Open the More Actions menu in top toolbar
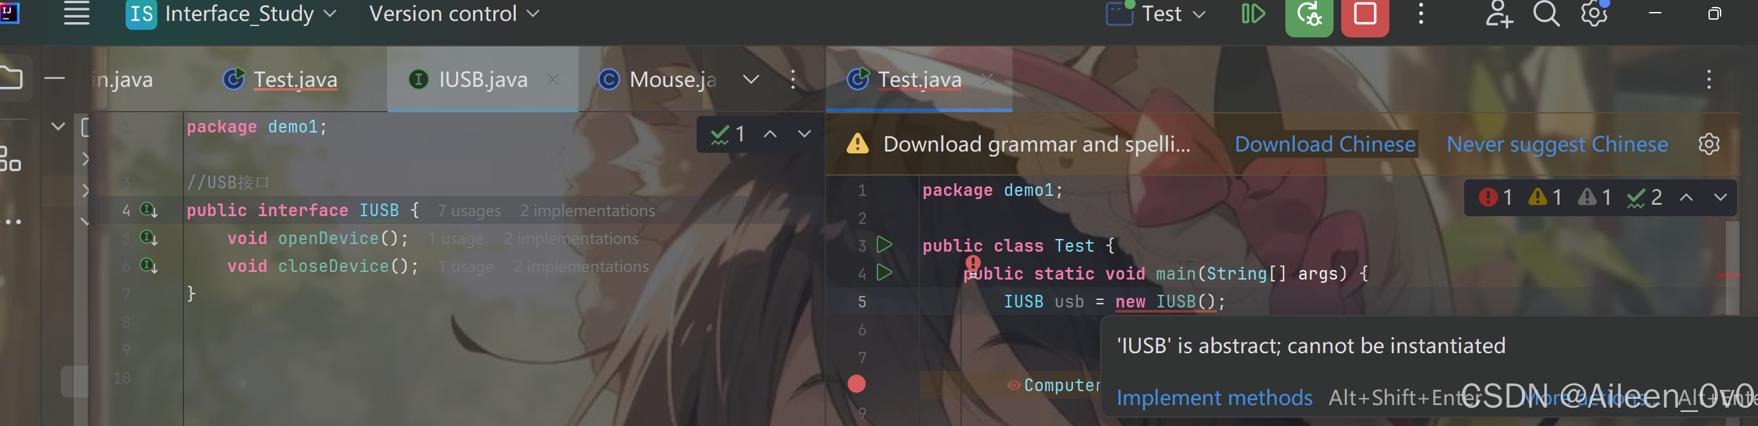 pos(1421,14)
